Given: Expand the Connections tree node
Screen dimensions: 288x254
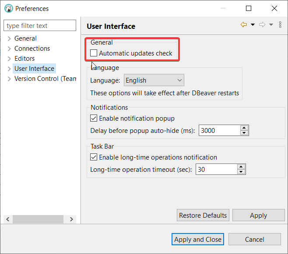Looking at the screenshot, I should 9,49.
